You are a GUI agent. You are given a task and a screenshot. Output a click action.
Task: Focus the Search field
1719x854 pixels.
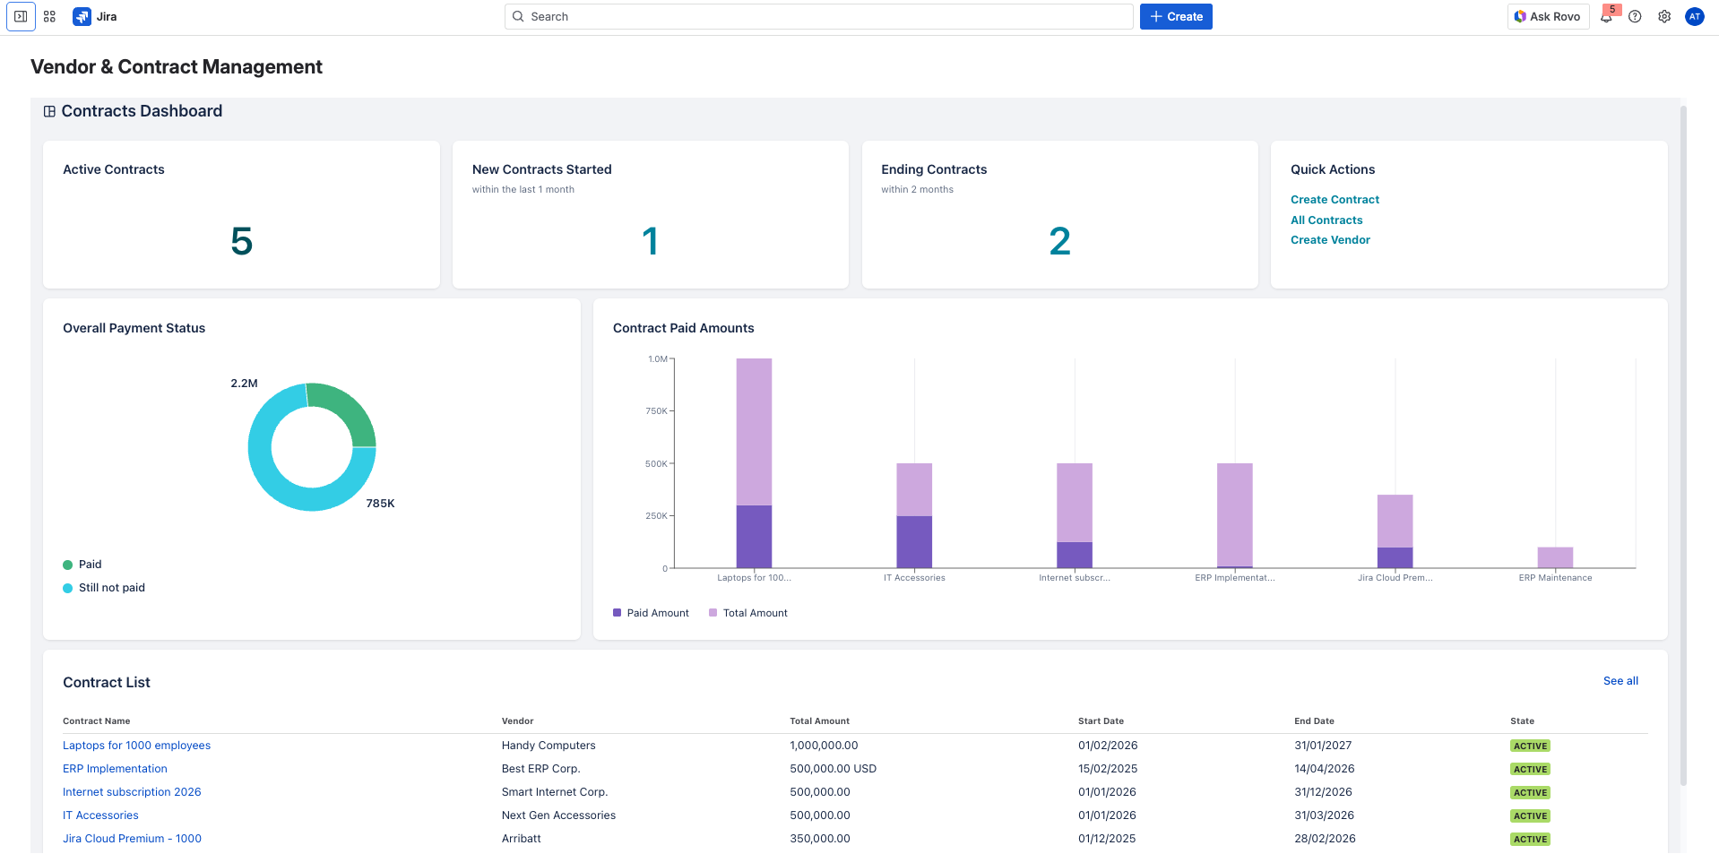[818, 16]
